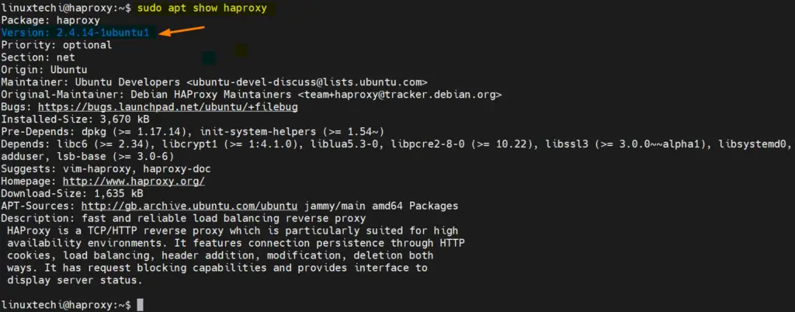The width and height of the screenshot is (795, 312).
Task: Click the Description fast and reliable line
Action: [183, 218]
